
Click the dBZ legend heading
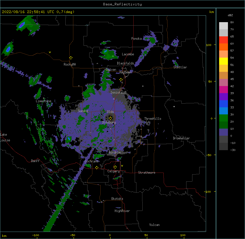tap(230, 15)
